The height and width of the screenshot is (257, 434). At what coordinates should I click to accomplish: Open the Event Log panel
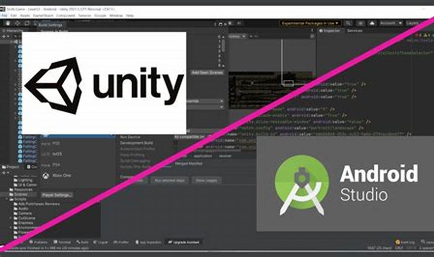(x=405, y=242)
